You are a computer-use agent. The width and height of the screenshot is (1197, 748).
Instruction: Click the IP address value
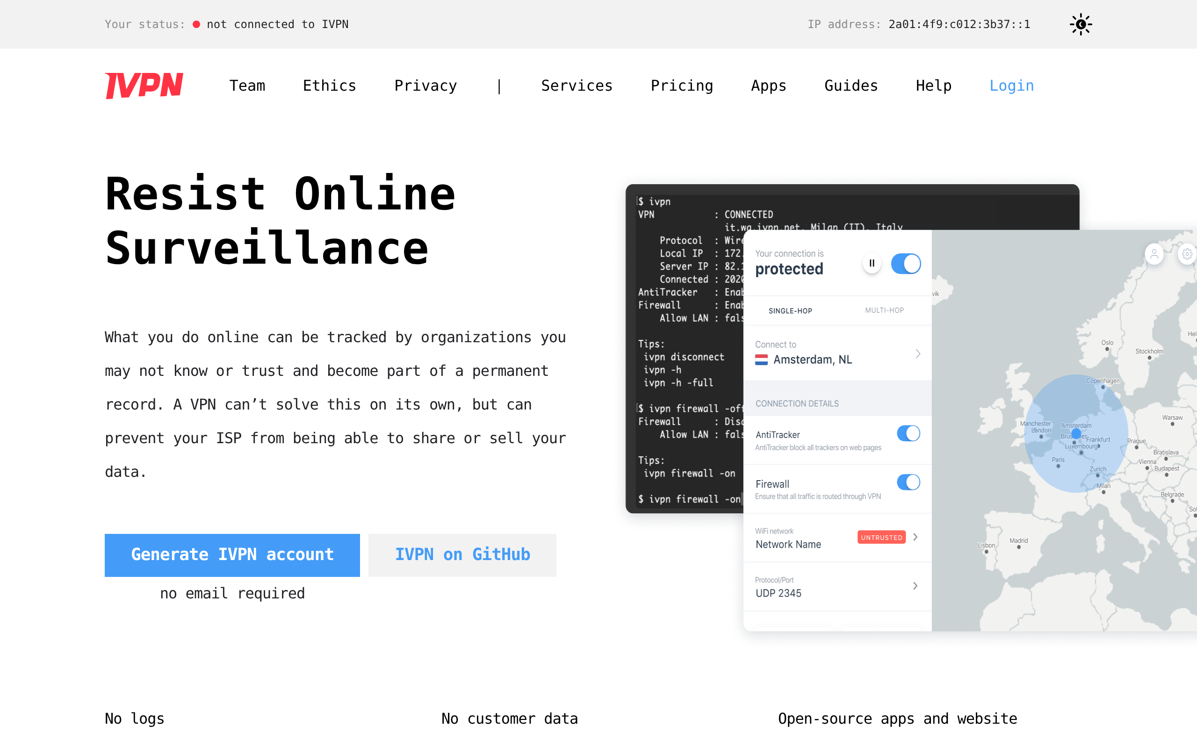click(x=959, y=24)
